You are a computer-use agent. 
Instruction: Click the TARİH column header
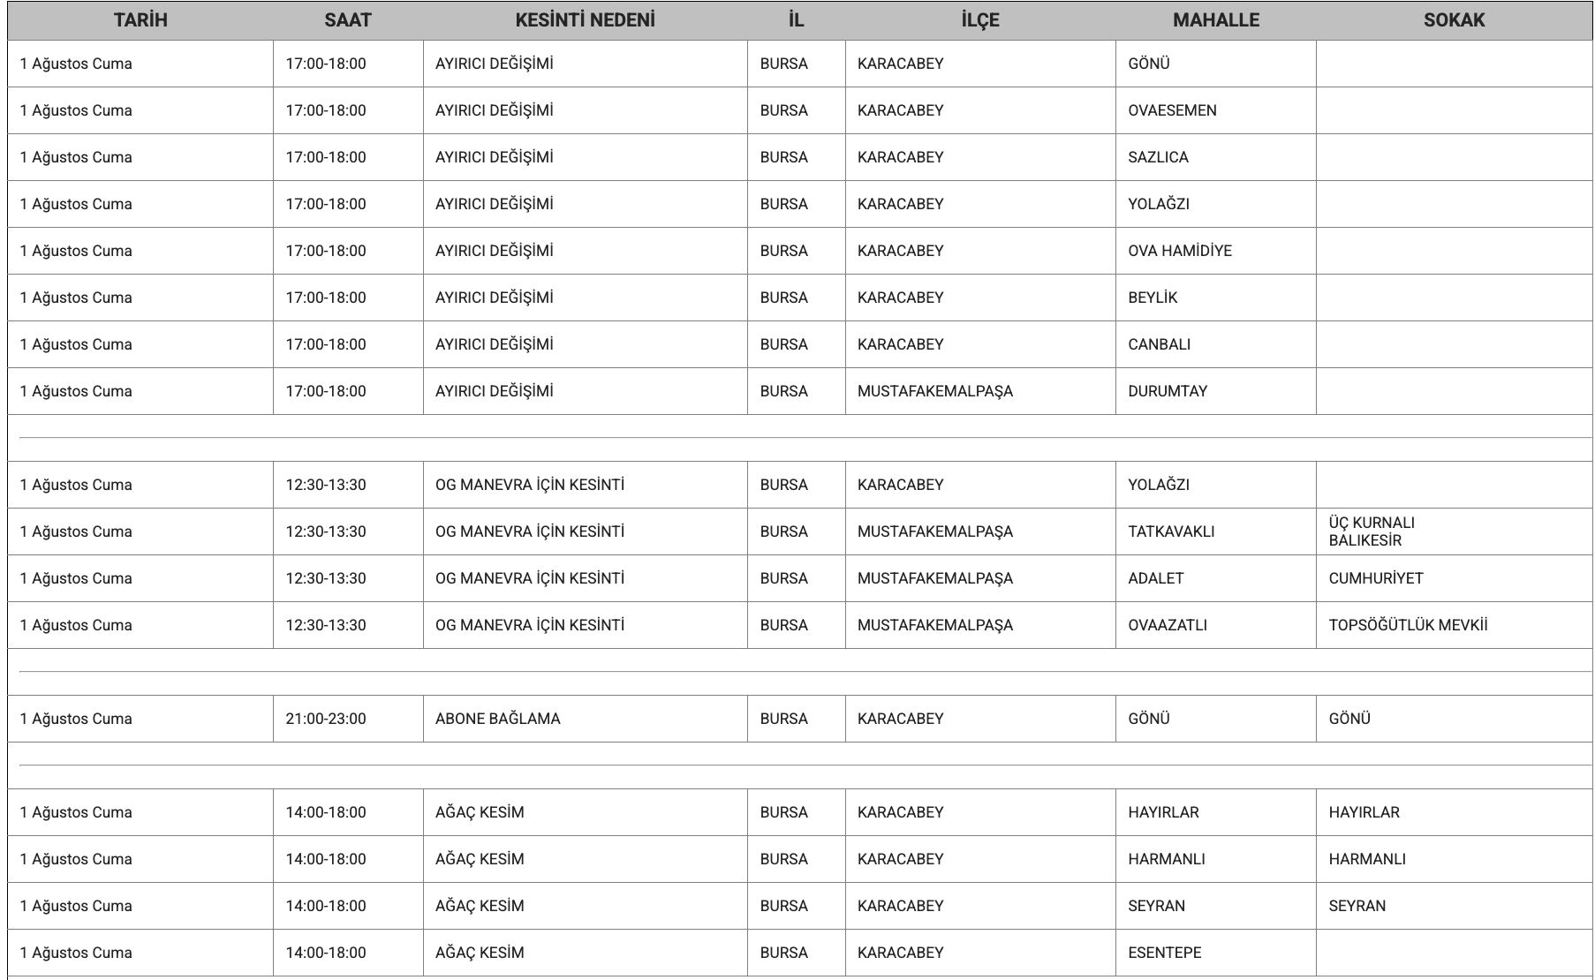[x=140, y=20]
